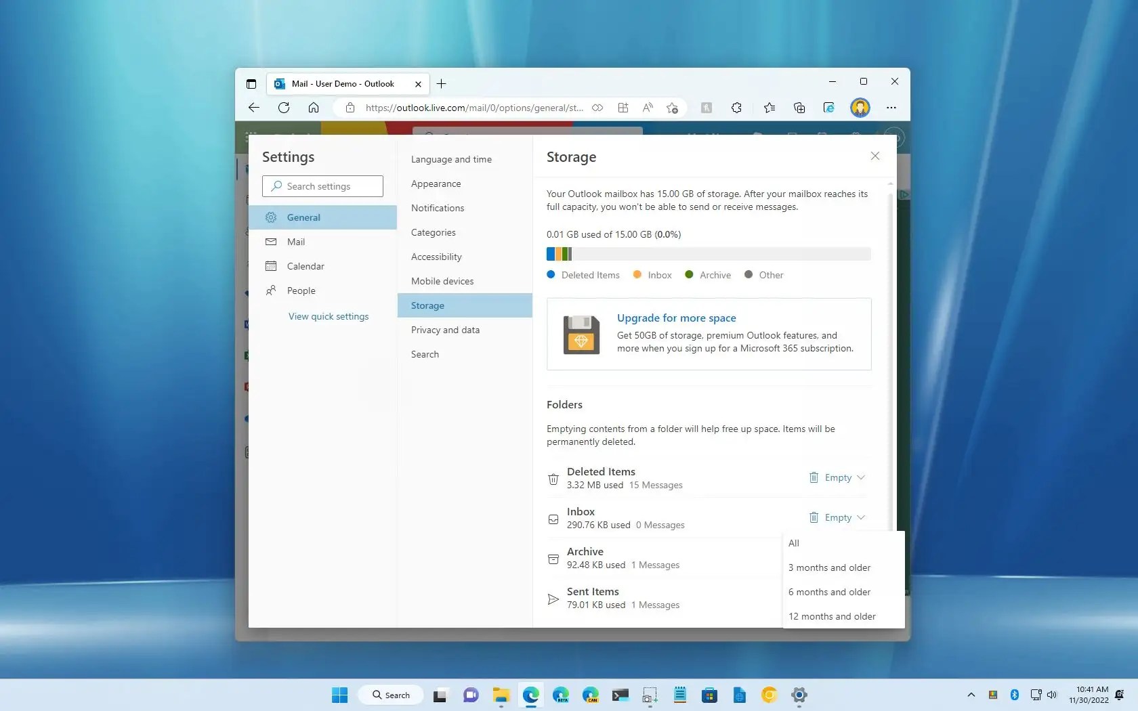This screenshot has height=711, width=1138.
Task: Open the Snipping Tool from the taskbar
Action: [649, 695]
